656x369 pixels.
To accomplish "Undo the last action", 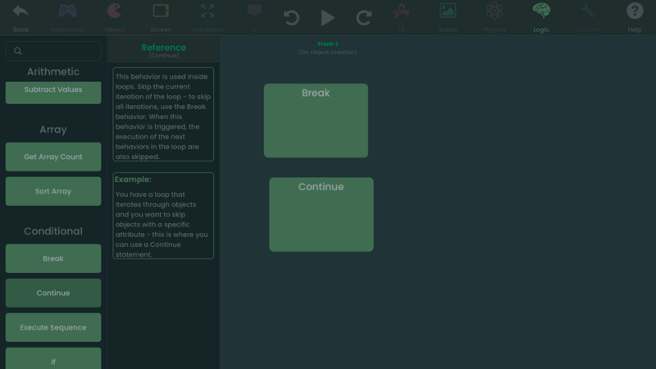I will [x=291, y=18].
